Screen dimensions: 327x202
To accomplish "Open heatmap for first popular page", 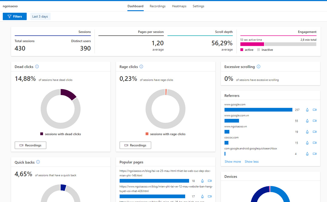I will coord(202,181).
